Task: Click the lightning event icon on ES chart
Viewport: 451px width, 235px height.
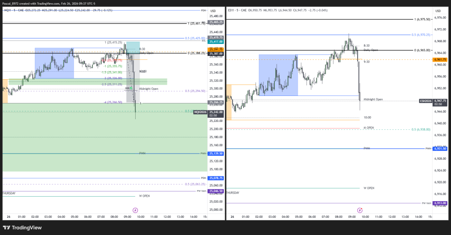Action: [360, 210]
